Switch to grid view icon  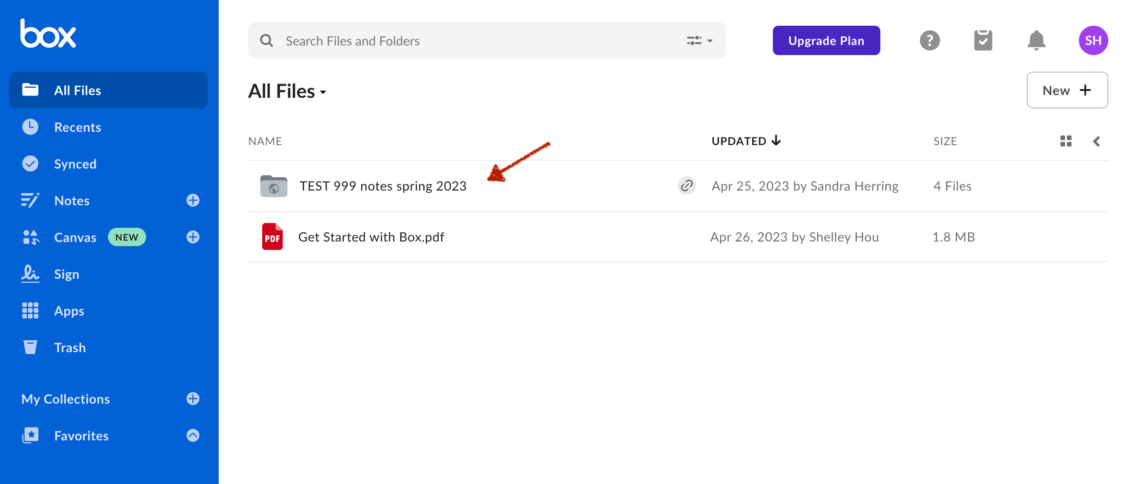click(x=1066, y=141)
